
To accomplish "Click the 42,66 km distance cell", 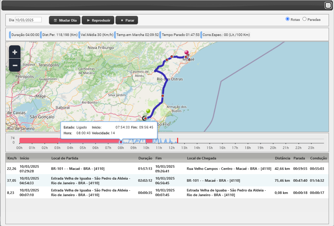I will tap(282, 169).
